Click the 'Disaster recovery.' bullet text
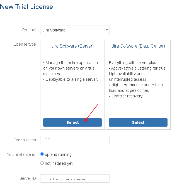 [x=127, y=96]
